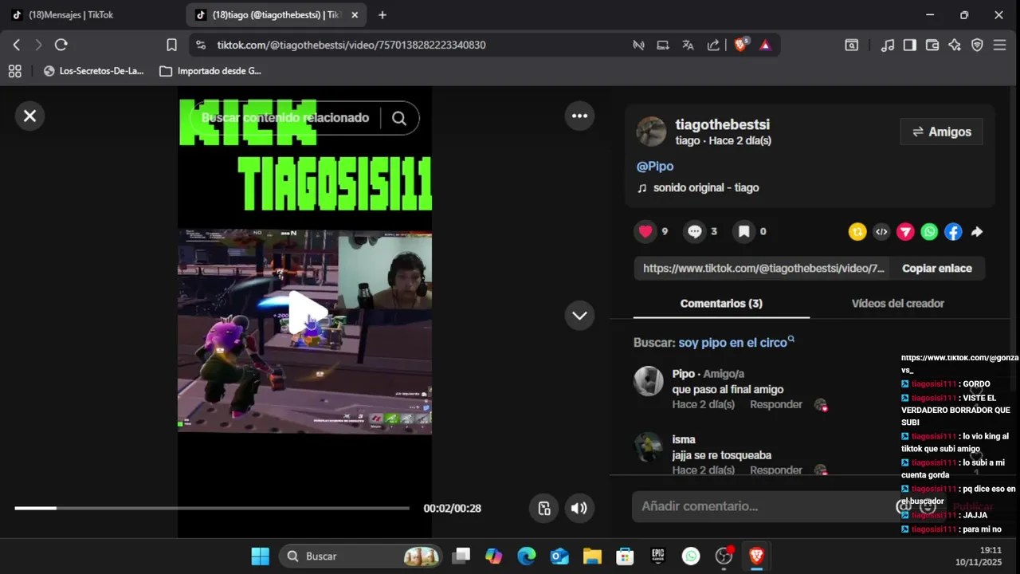Share to WhatsApp icon
1020x574 pixels.
point(929,232)
